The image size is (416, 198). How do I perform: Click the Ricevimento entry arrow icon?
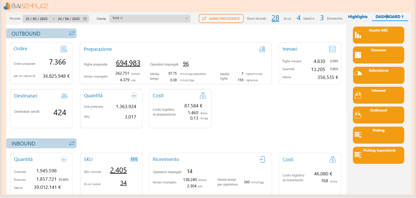262,159
